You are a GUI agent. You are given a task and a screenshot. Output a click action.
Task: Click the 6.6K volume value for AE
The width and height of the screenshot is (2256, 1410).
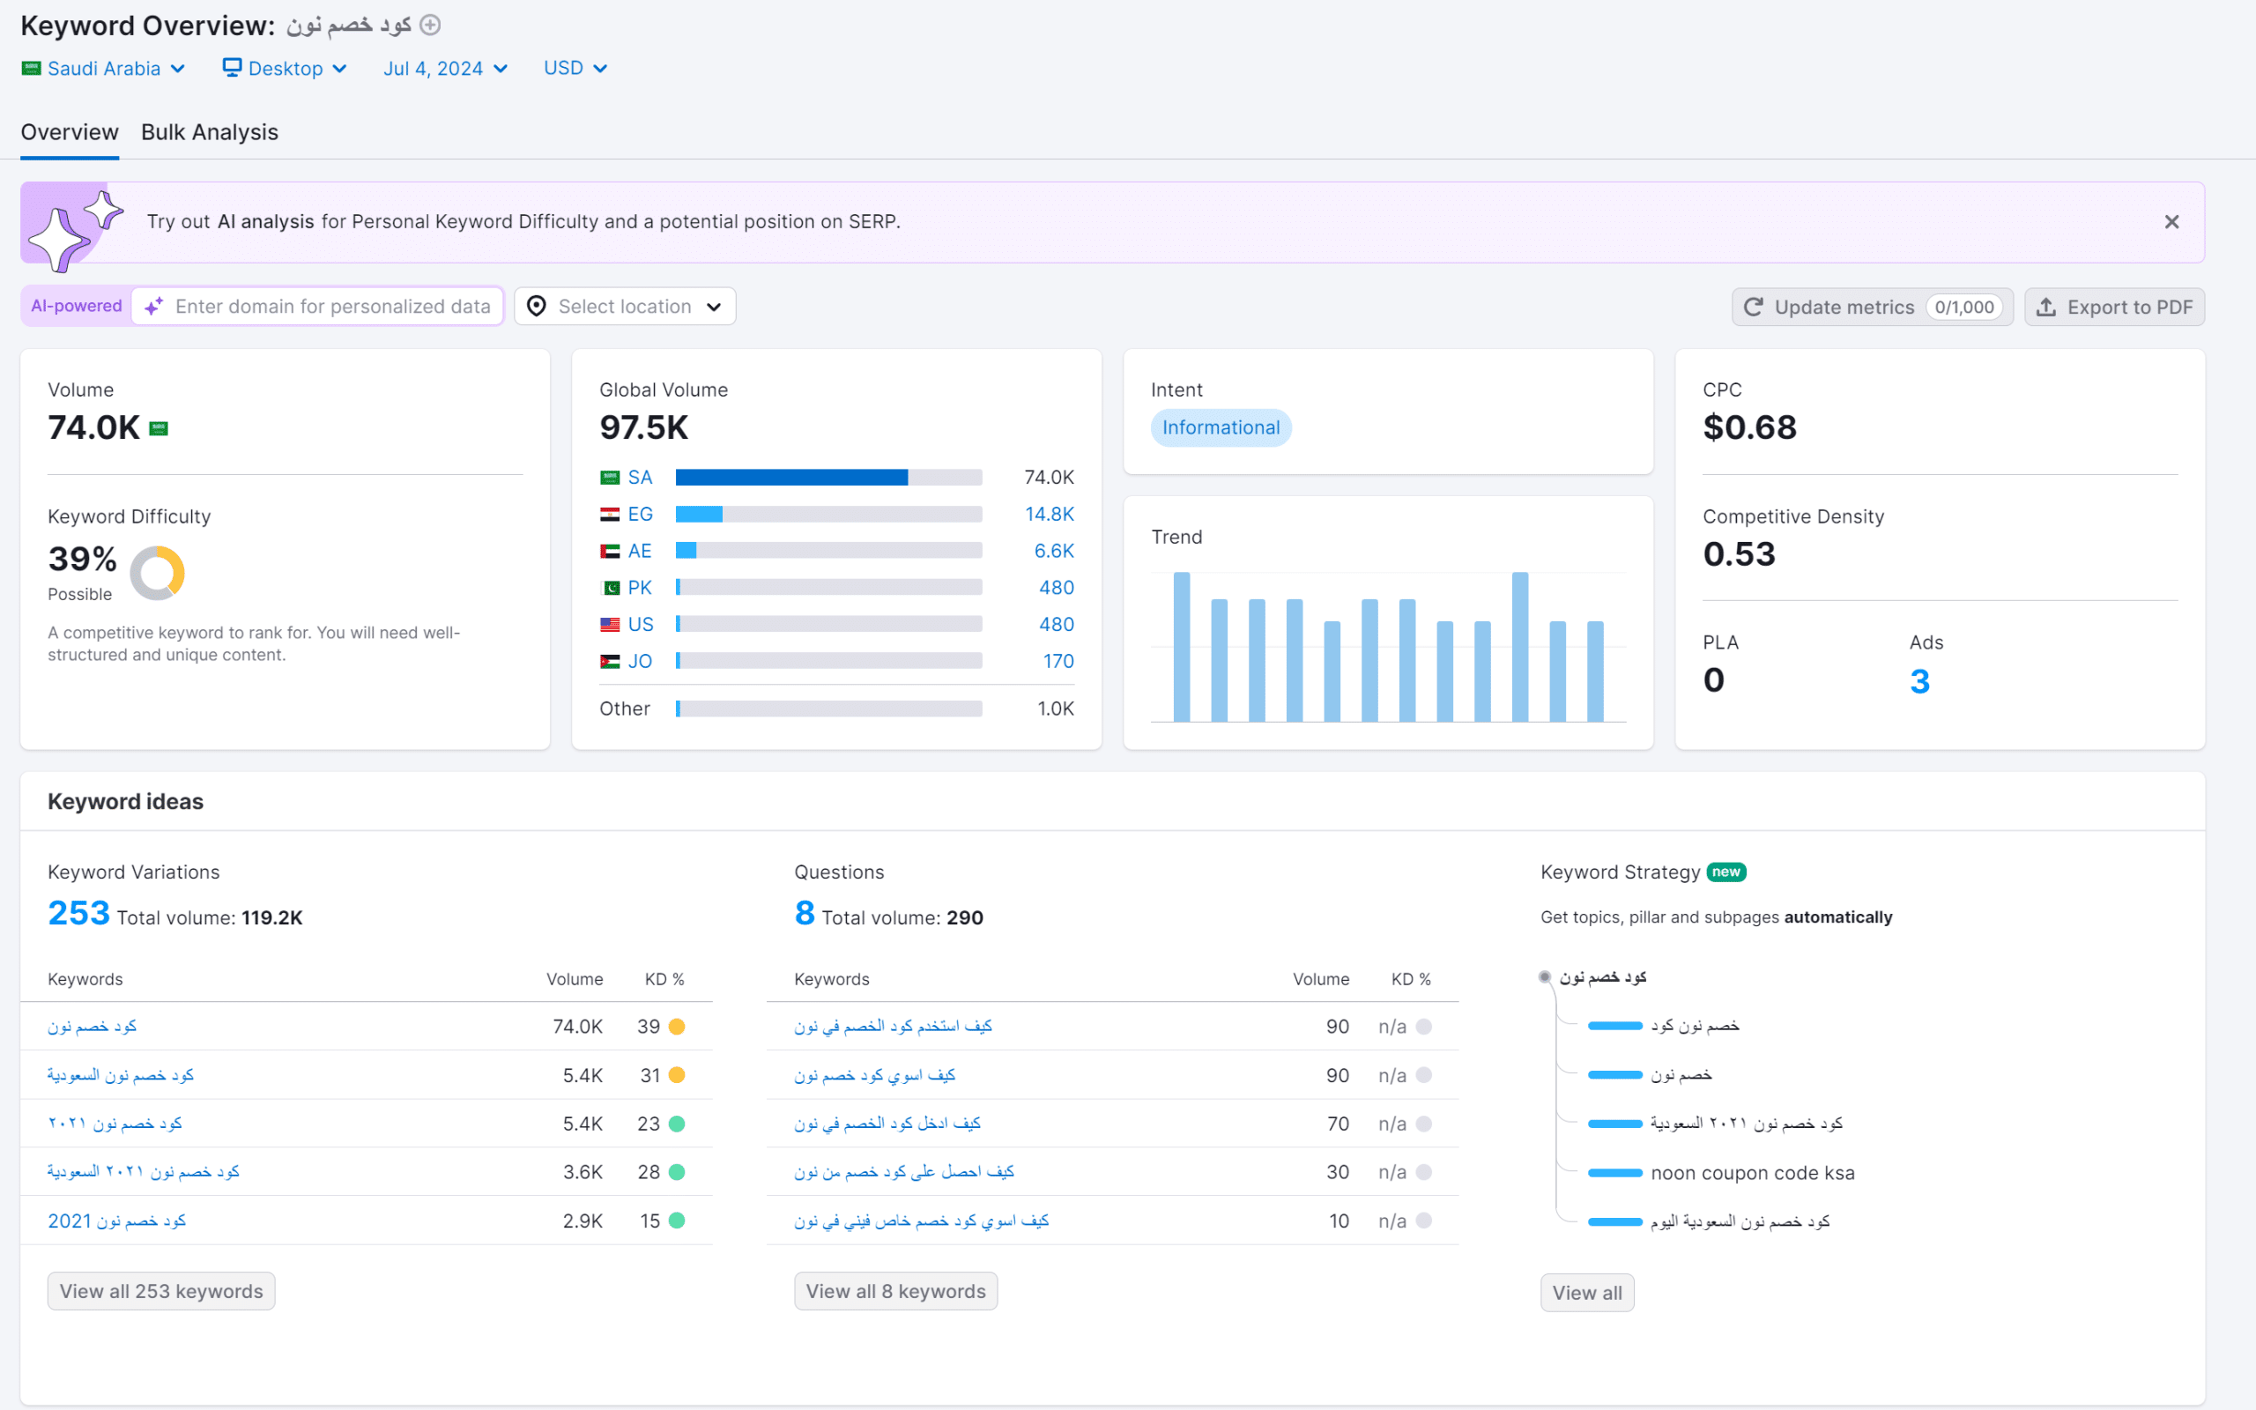click(x=1053, y=551)
